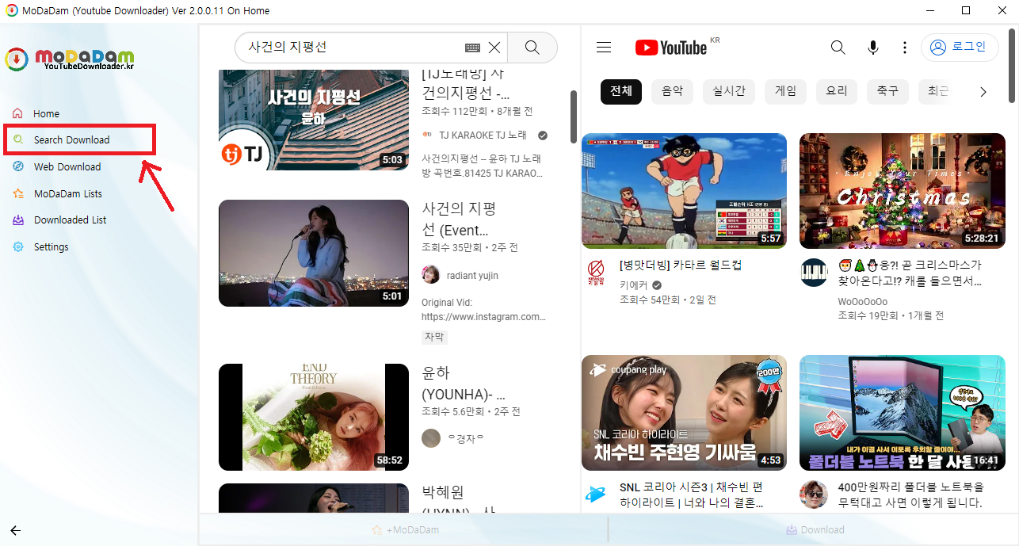Screen dimensions: 1019x546
Task: Click the ㅇ경자ㅇ channel avatar
Action: pos(431,438)
